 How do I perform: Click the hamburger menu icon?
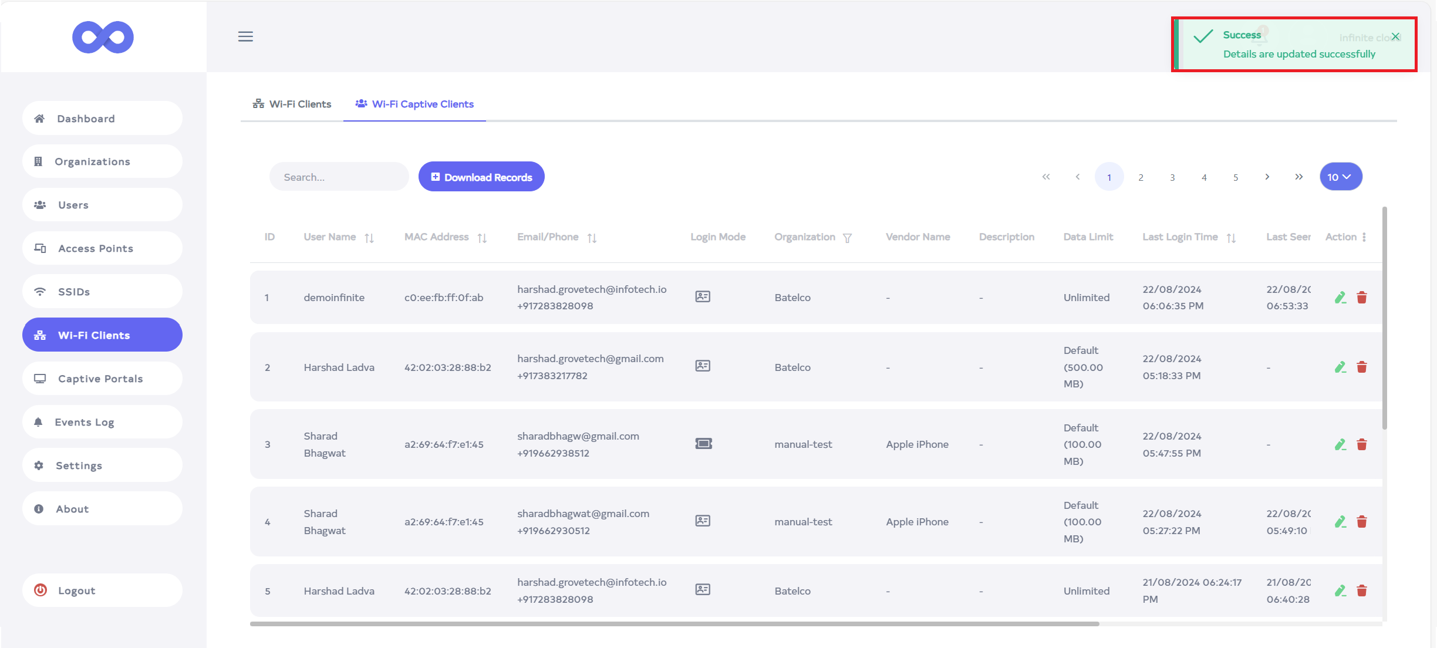[x=245, y=36]
